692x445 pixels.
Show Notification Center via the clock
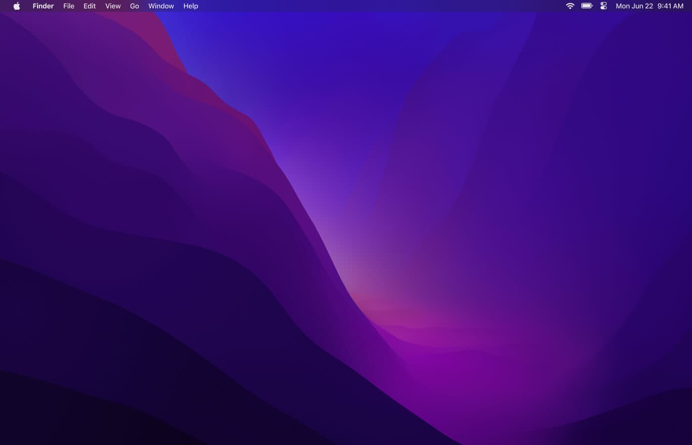[x=670, y=6]
